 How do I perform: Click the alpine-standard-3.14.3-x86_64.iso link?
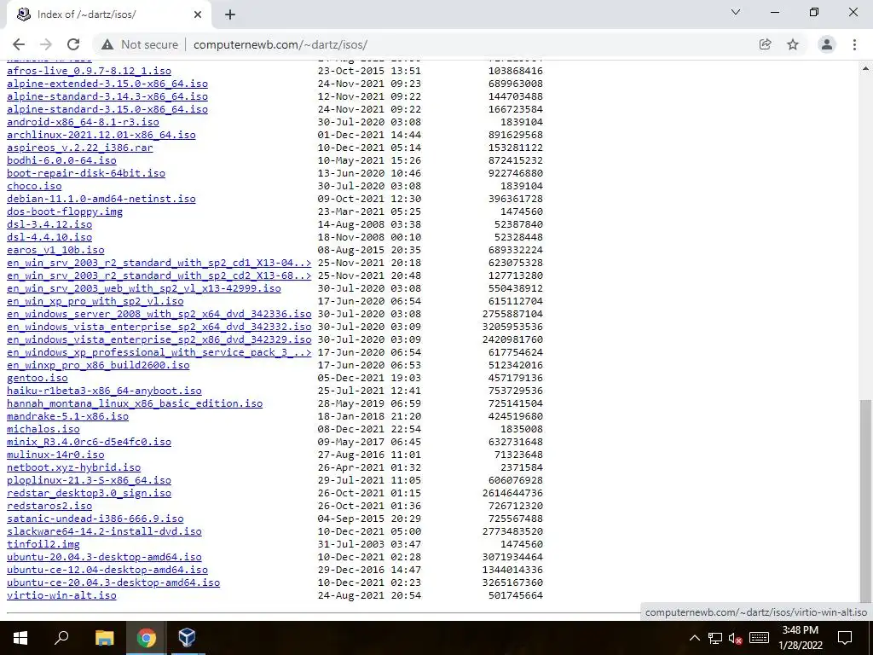[107, 96]
